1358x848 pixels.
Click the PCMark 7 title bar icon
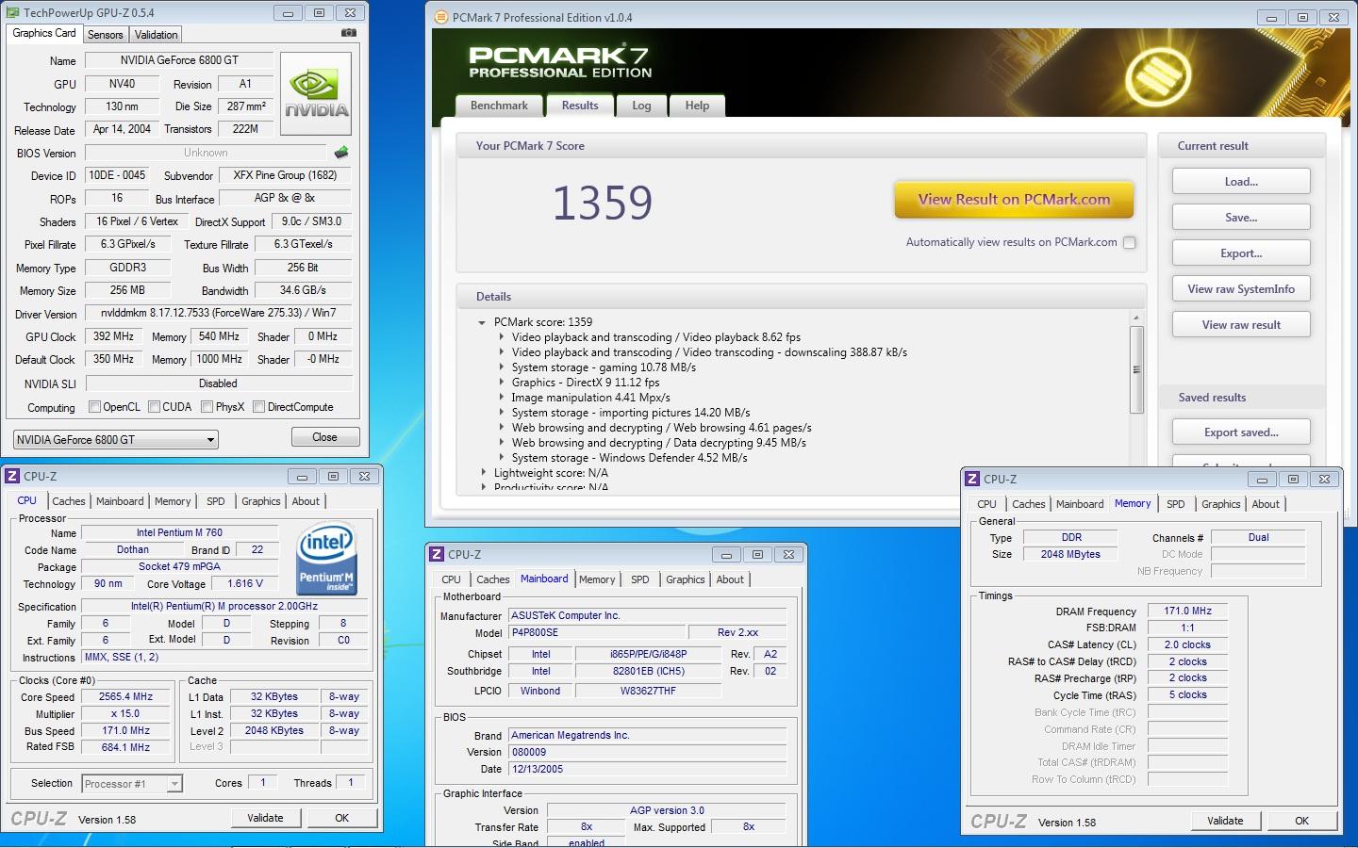point(441,17)
